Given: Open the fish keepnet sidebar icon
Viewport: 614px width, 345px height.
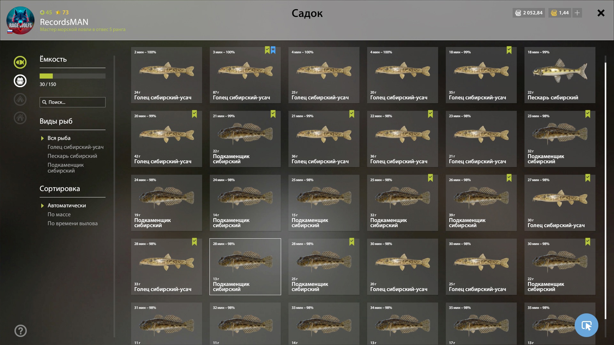Looking at the screenshot, I should (x=20, y=62).
